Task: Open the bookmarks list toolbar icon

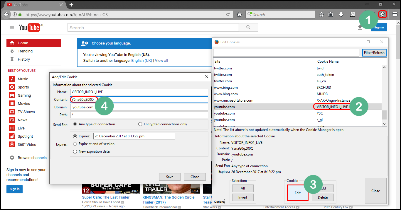Action: pyautogui.click(x=331, y=14)
